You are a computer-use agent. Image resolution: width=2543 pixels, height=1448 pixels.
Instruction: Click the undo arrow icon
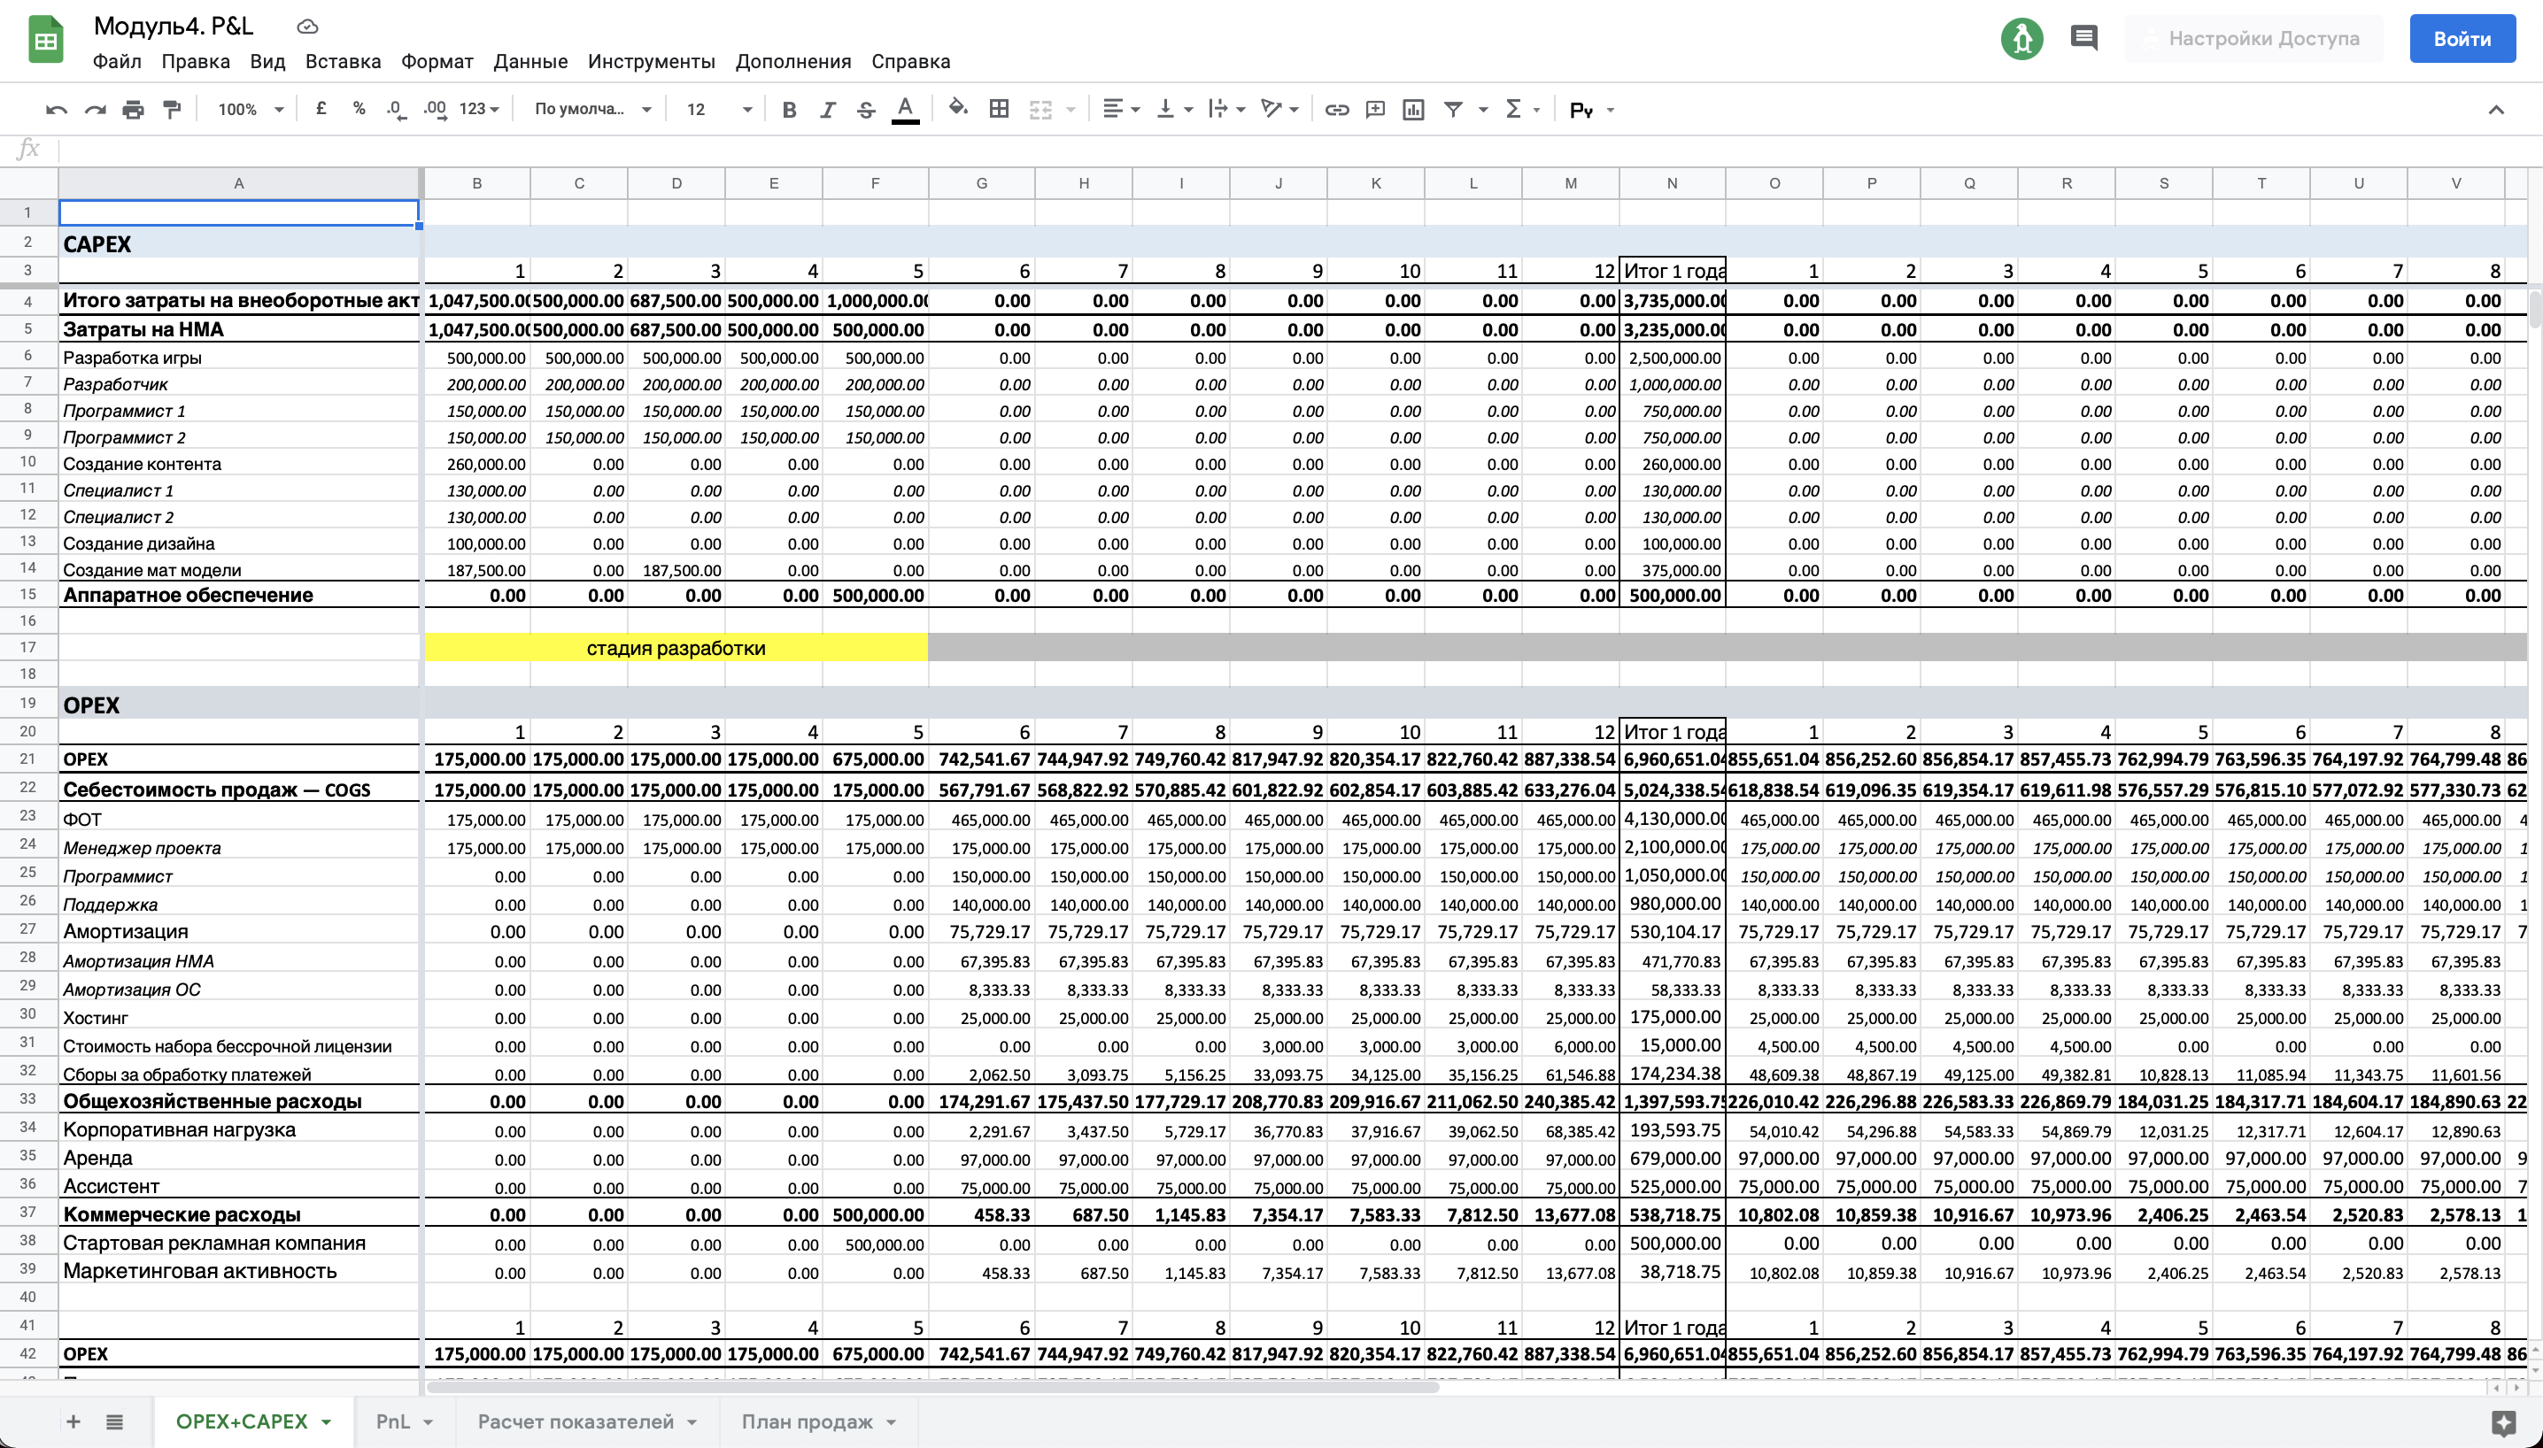tap(56, 110)
